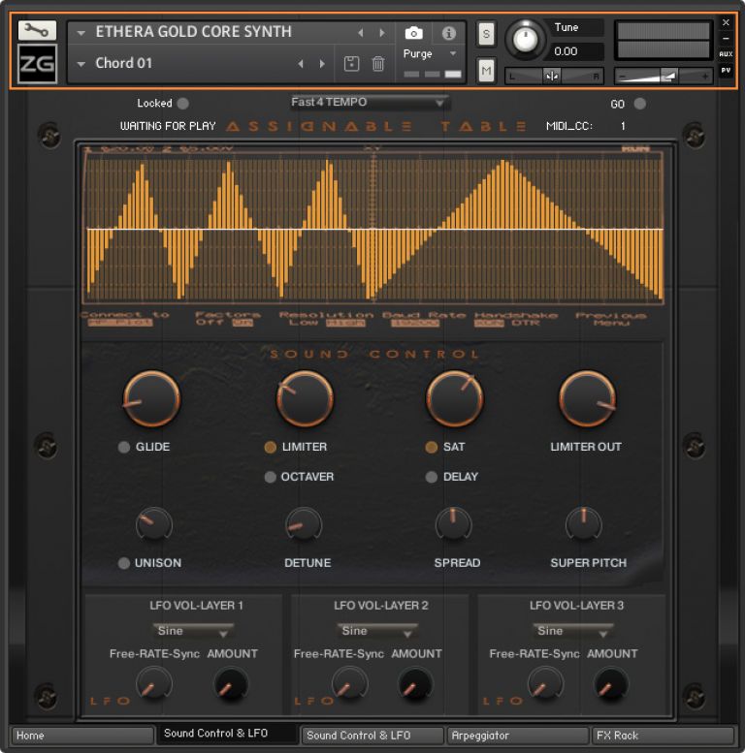The height and width of the screenshot is (753, 745).
Task: Open the instrument info icon
Action: coord(449,33)
